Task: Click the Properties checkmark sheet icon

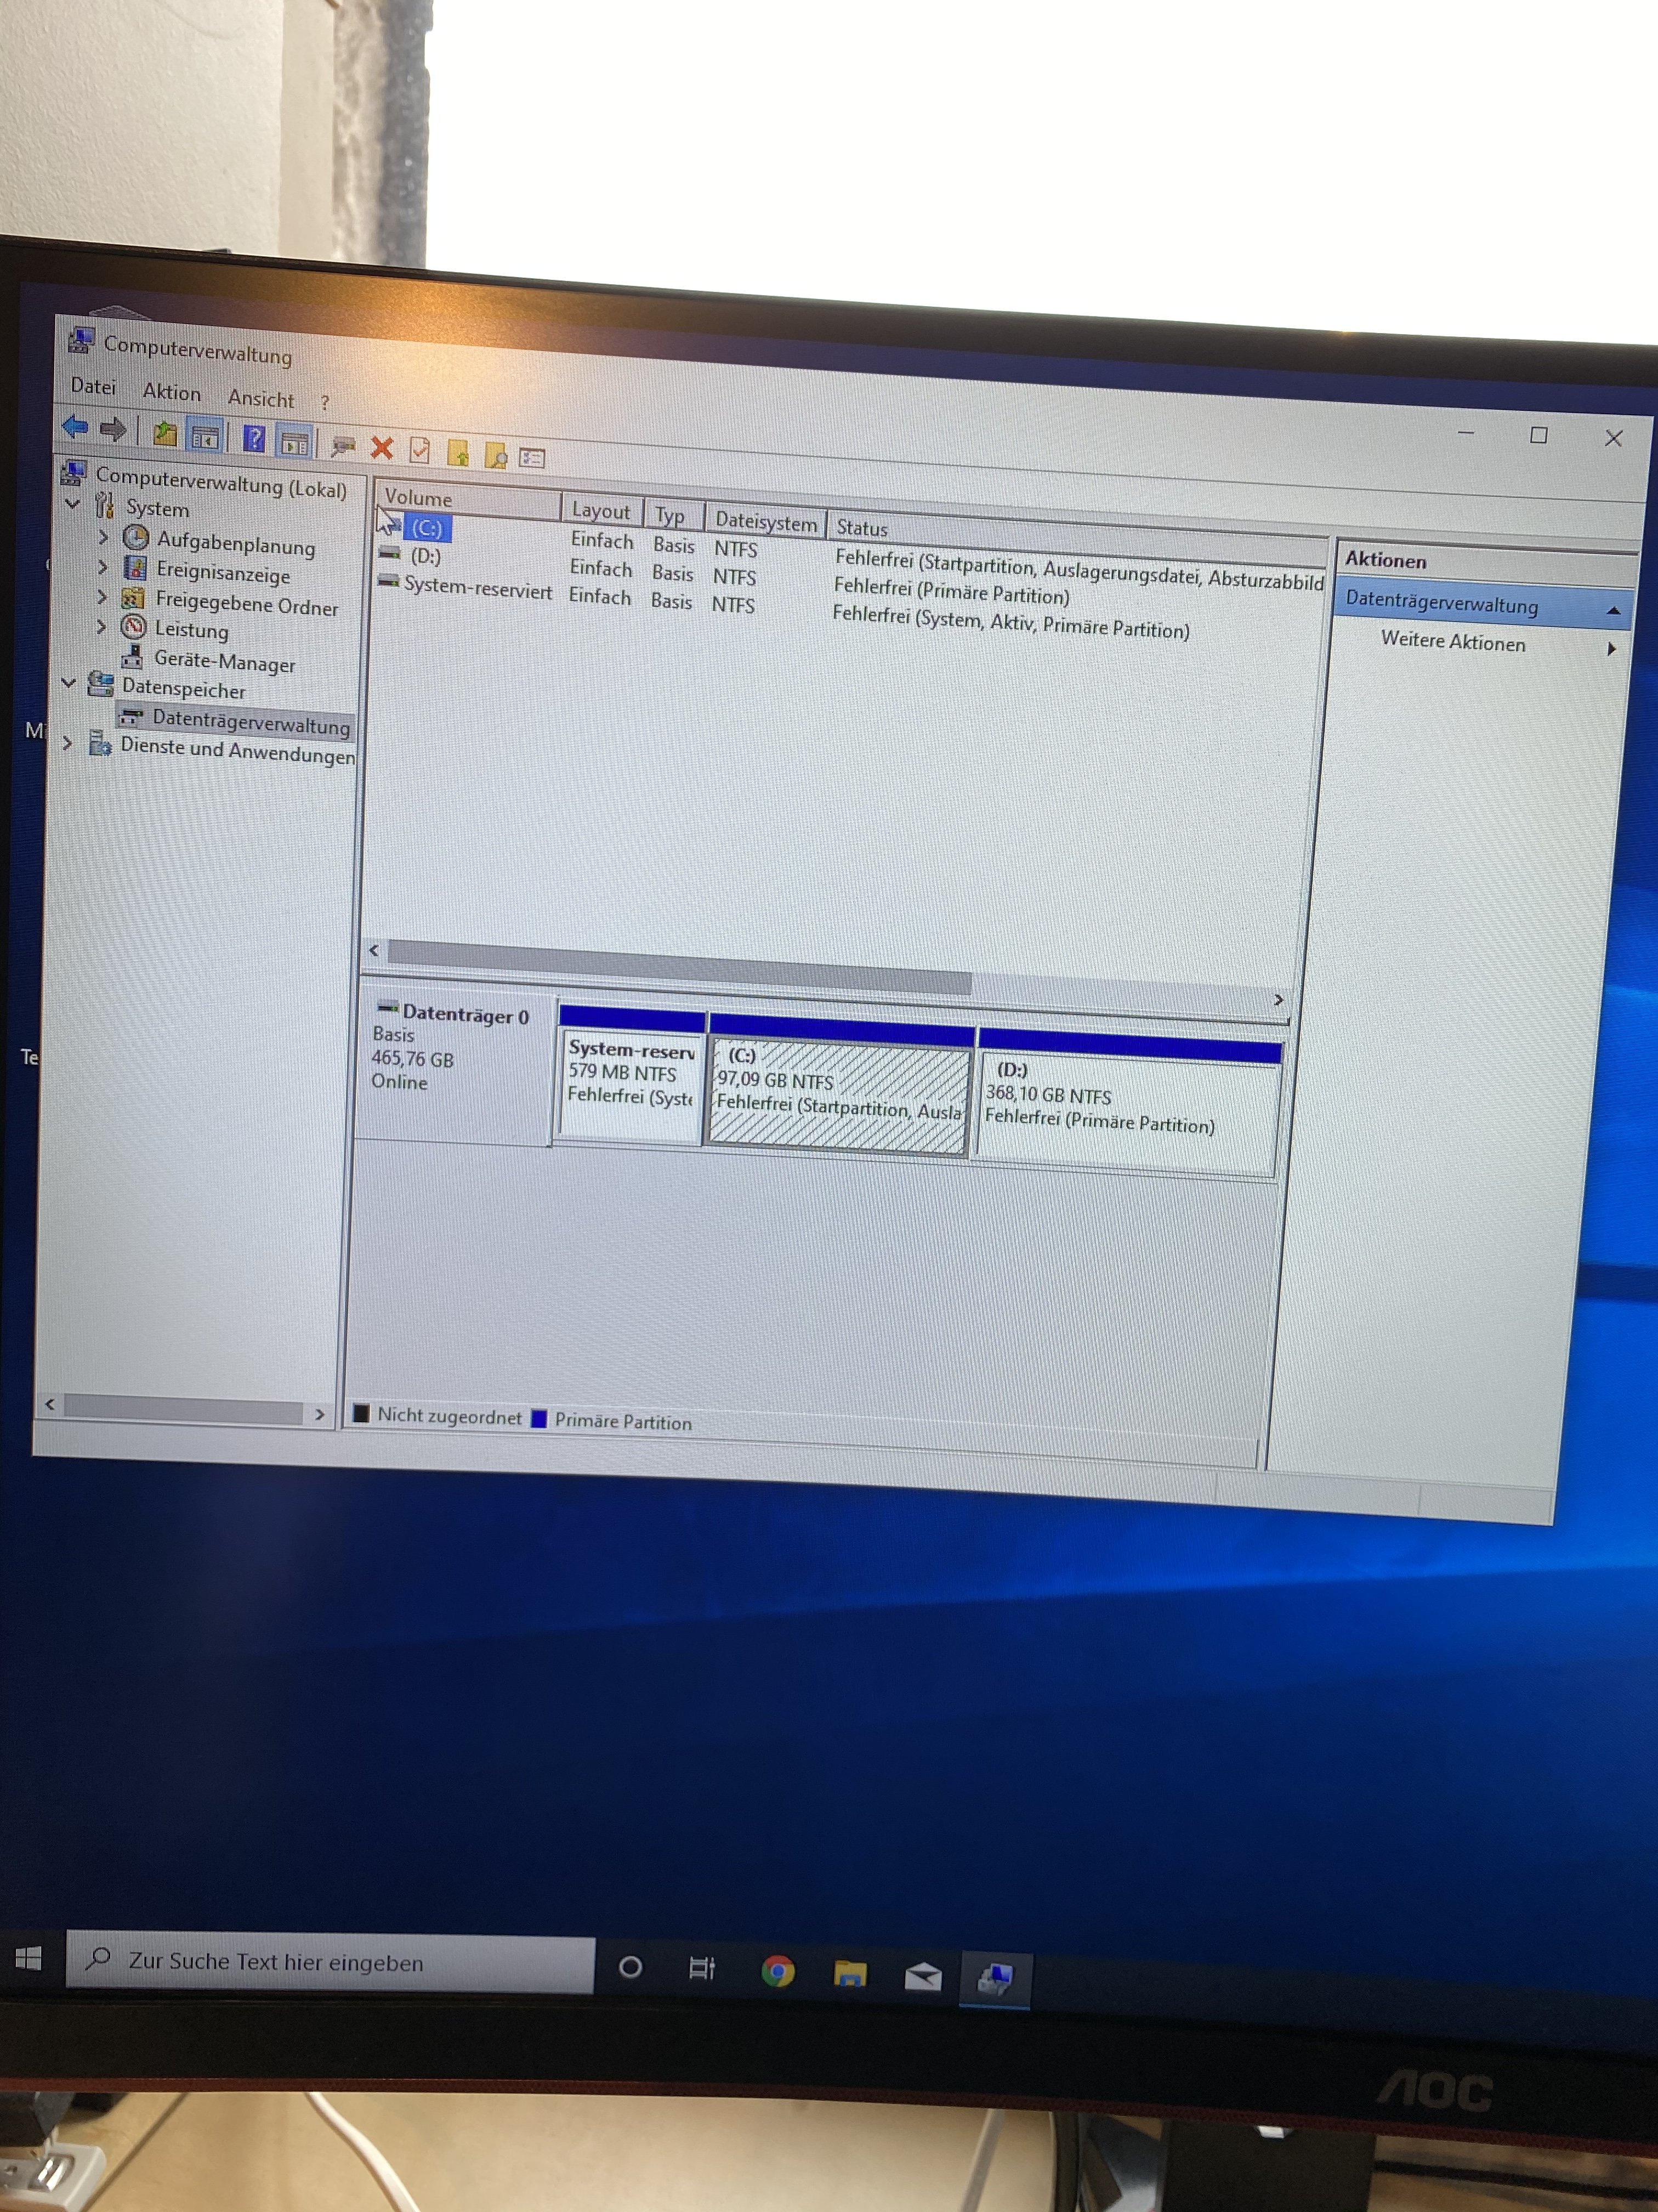Action: [420, 450]
